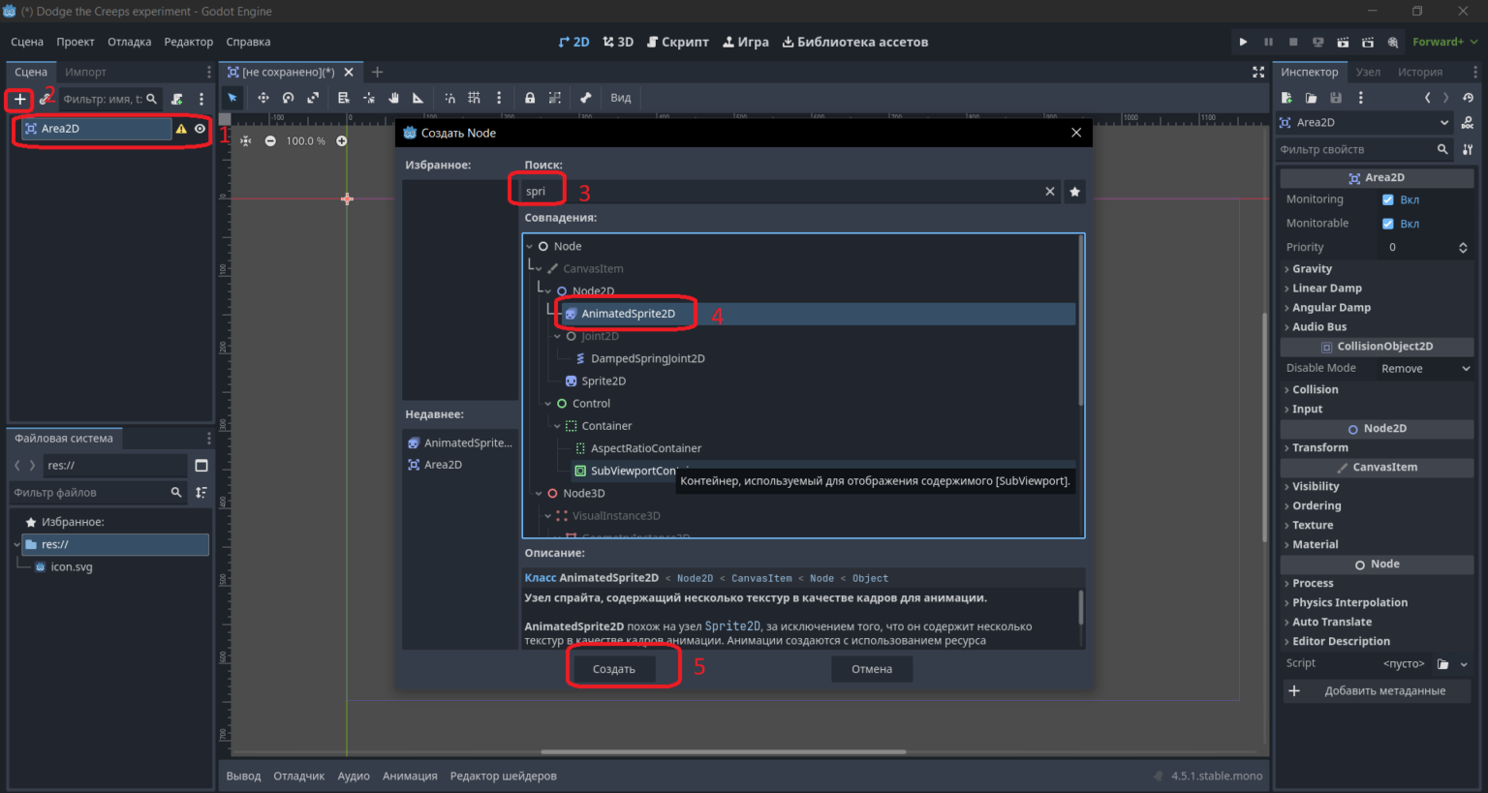This screenshot has height=793, width=1488.
Task: Run the project with the play icon
Action: pyautogui.click(x=1243, y=42)
